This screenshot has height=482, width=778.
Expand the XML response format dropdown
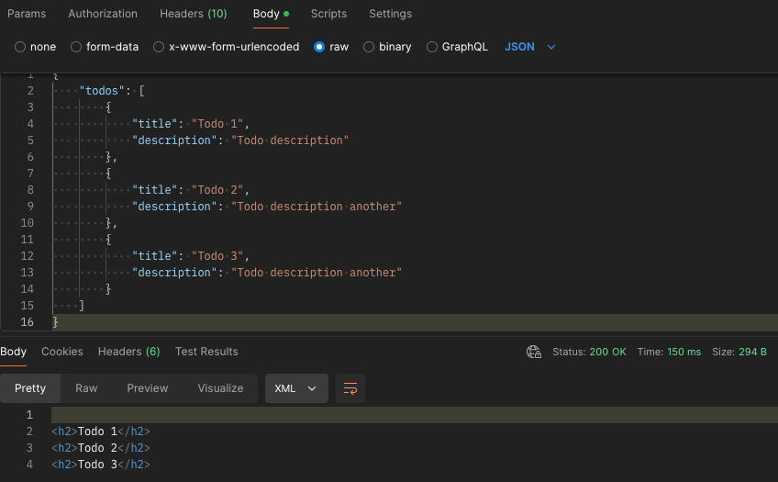[296, 388]
